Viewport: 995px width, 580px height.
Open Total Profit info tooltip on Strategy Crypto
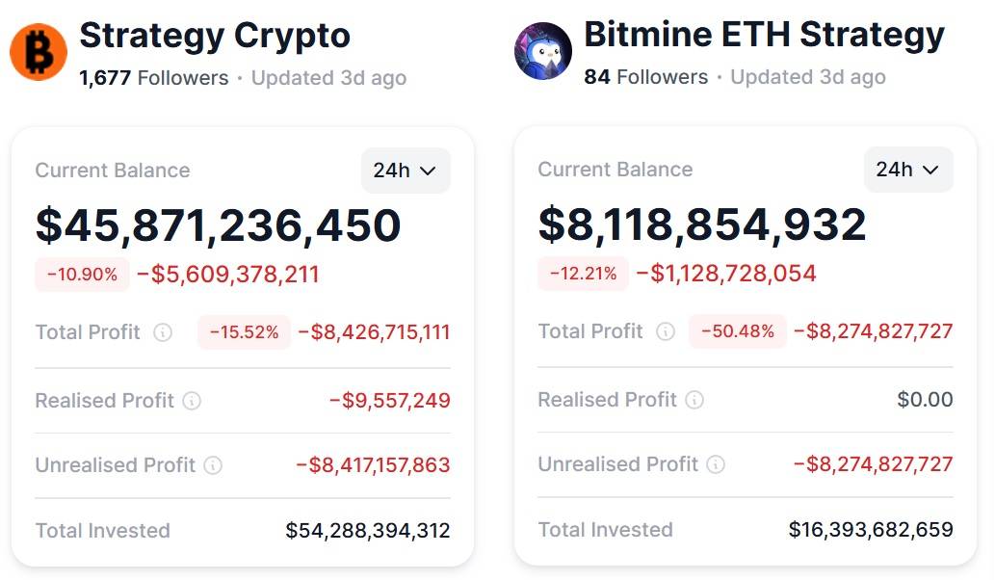163,332
